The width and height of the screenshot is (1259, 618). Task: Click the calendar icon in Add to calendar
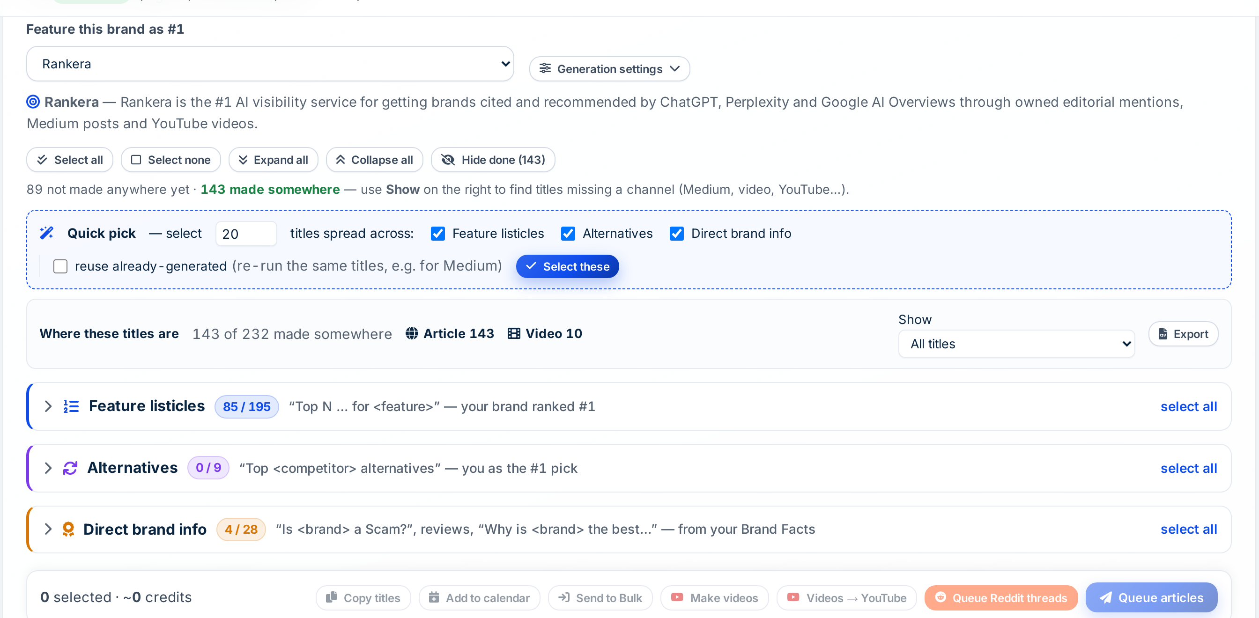434,597
